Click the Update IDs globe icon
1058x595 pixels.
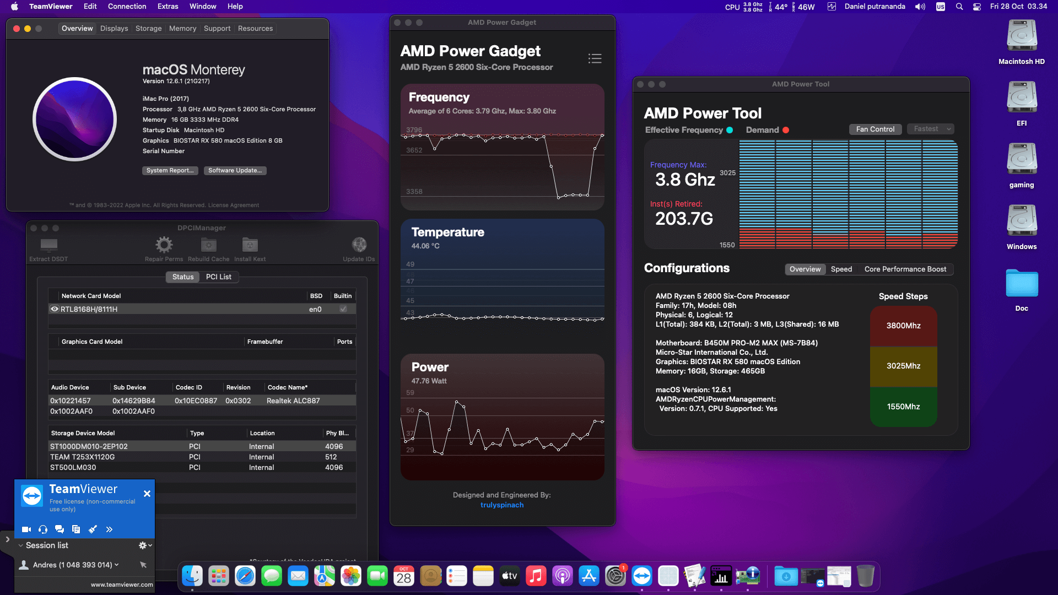(x=359, y=250)
